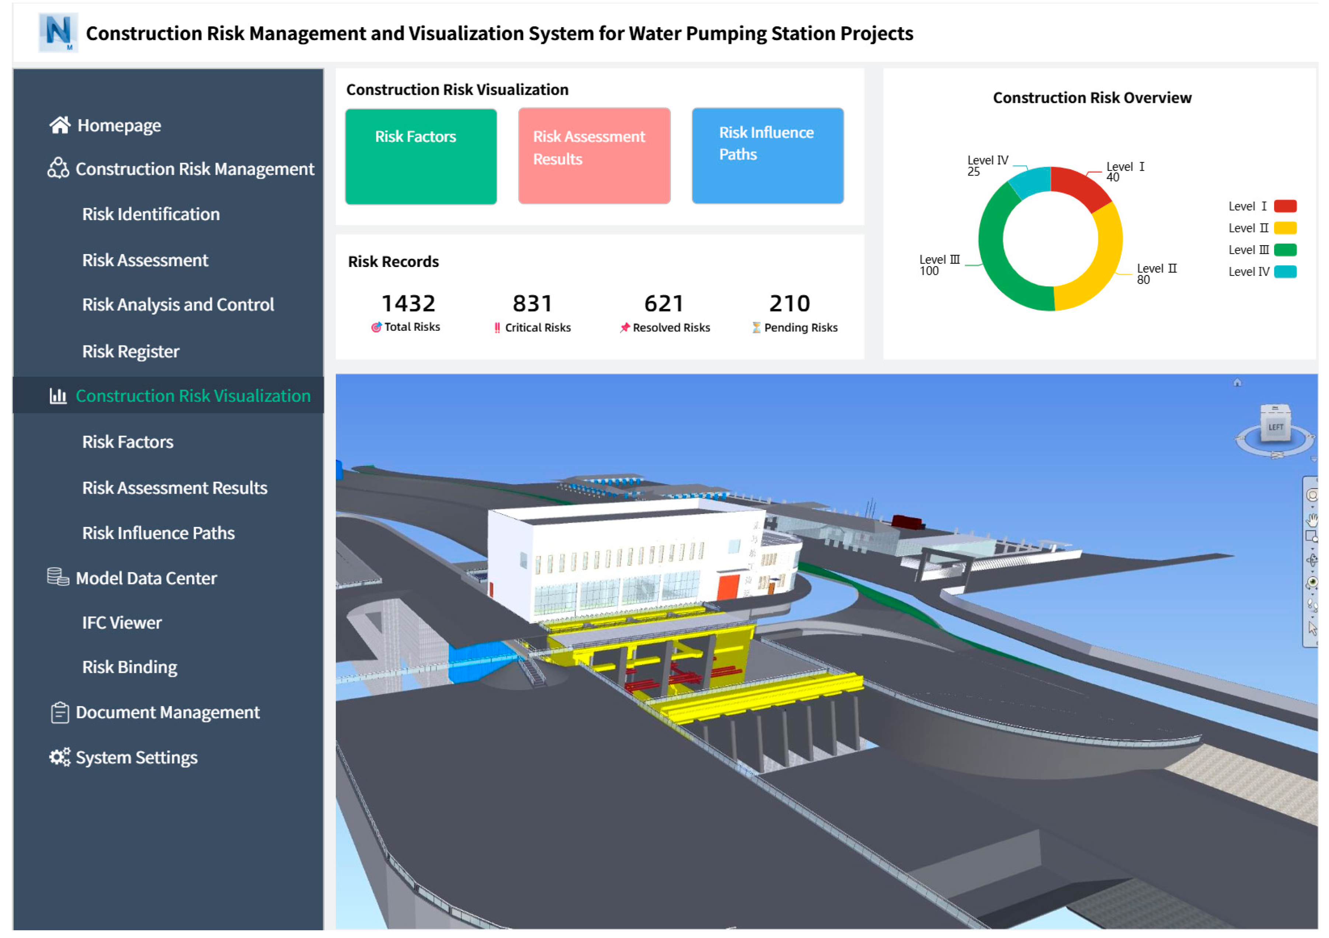This screenshot has height=938, width=1329.
Task: Open the IFC Viewer menu item
Action: click(x=122, y=623)
